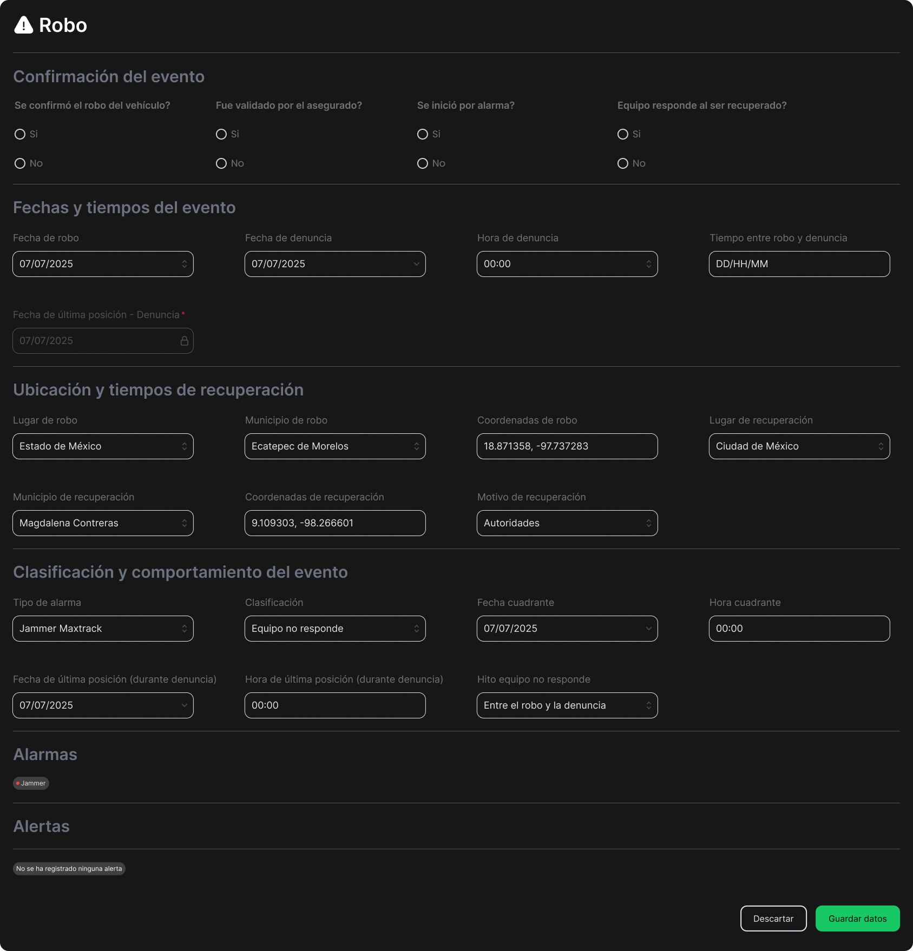Image resolution: width=913 pixels, height=951 pixels.
Task: Open Municipio de robo dropdown showing Ecatepec de Morelos
Action: (x=335, y=446)
